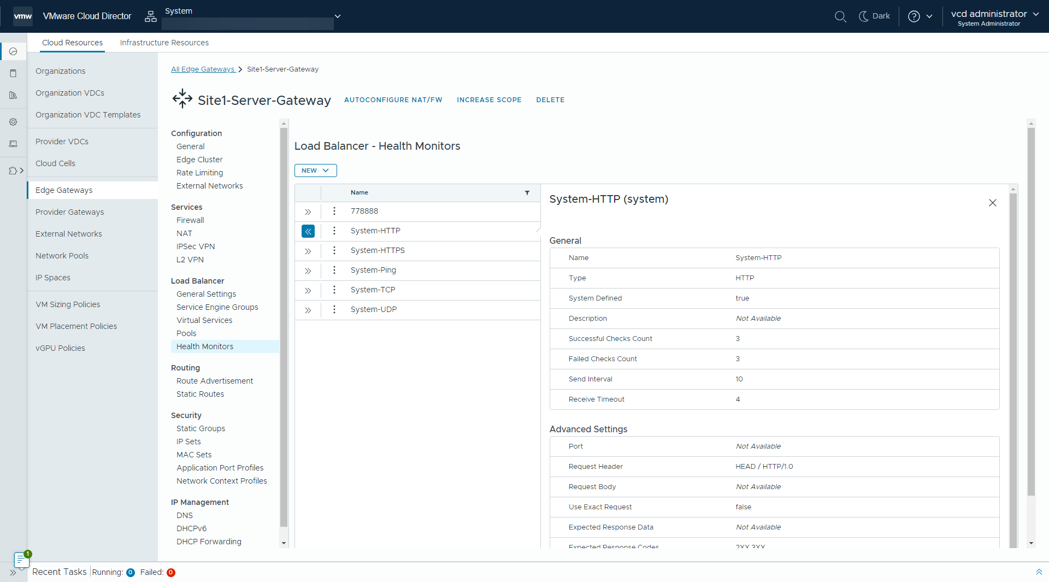This screenshot has height=582, width=1049.
Task: Click the gateway menu scrollbar down arrow
Action: pyautogui.click(x=284, y=543)
